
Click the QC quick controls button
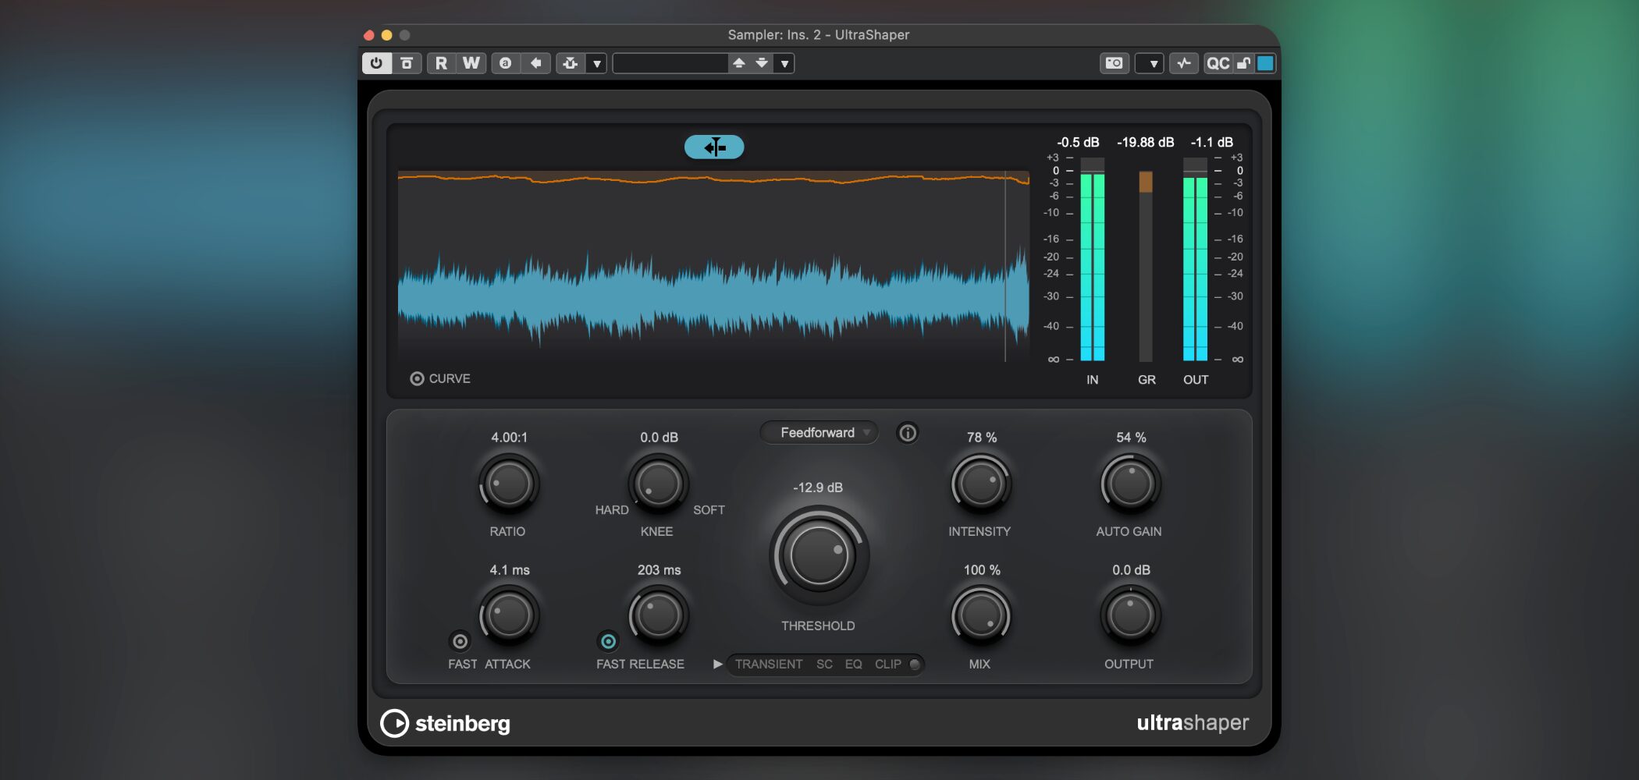click(x=1217, y=63)
